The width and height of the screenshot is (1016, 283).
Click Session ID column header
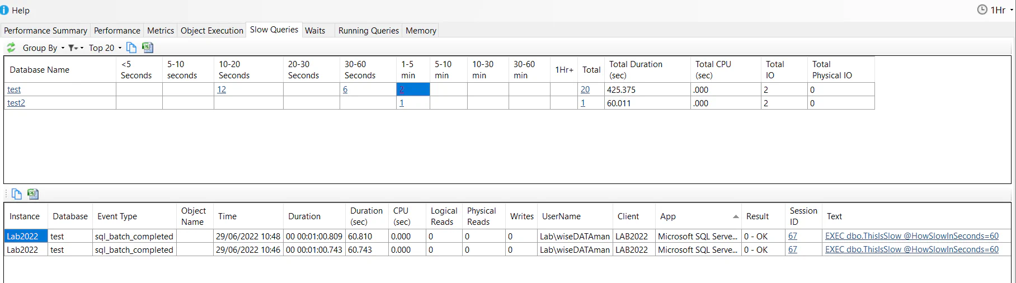(803, 216)
